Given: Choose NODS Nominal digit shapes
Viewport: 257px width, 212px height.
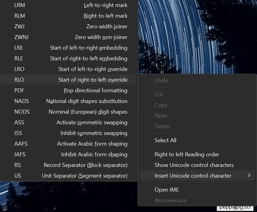Looking at the screenshot, I should pyautogui.click(x=70, y=112).
